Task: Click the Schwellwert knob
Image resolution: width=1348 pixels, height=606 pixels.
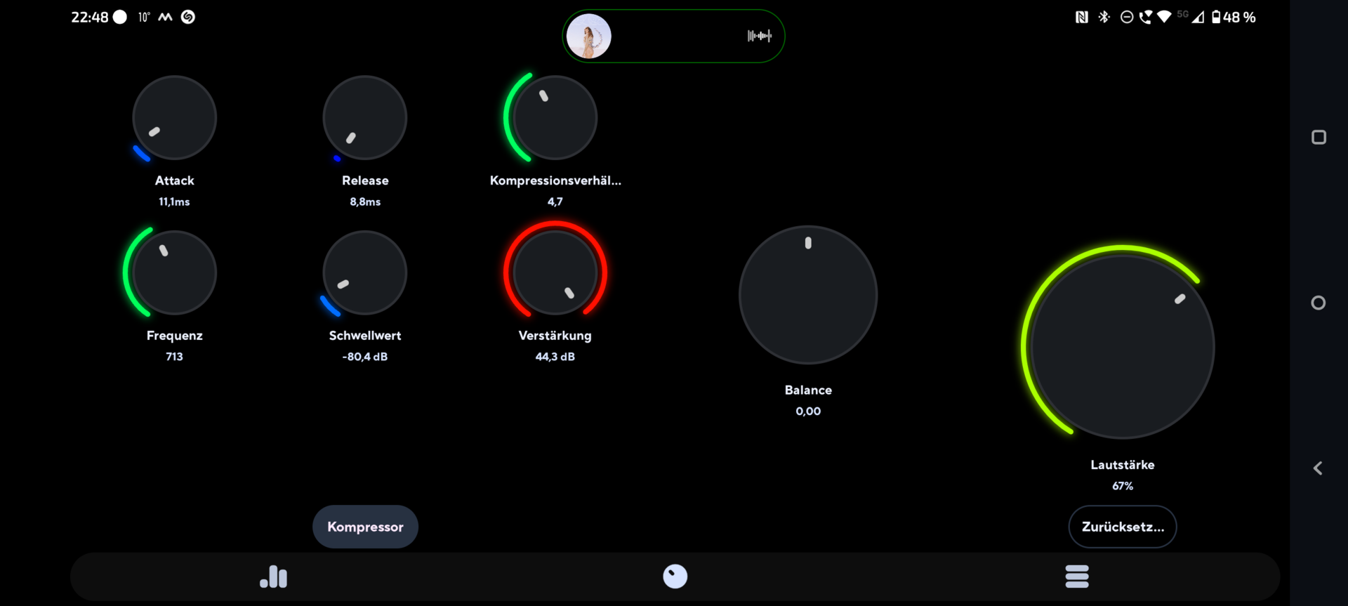Action: click(365, 273)
